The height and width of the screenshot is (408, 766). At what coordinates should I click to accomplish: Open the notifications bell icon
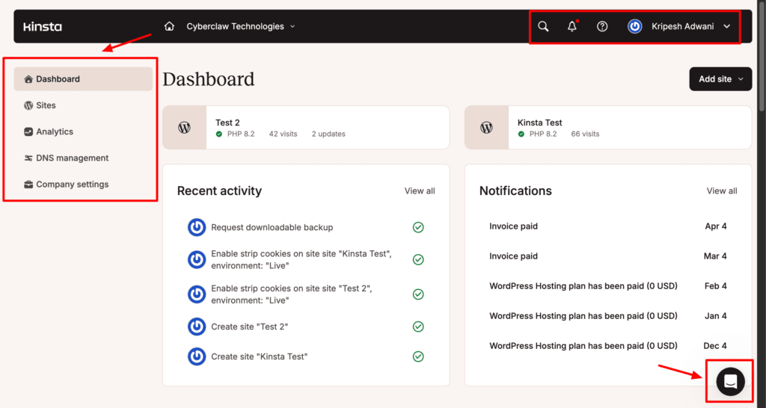[572, 26]
